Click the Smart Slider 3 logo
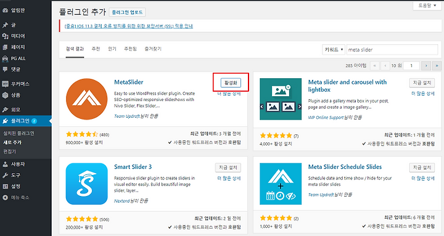444x236 pixels. 87,184
